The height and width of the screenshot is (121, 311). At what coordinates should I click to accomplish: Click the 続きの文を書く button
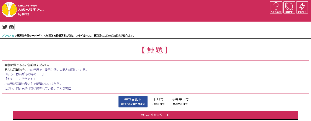coord(155,115)
